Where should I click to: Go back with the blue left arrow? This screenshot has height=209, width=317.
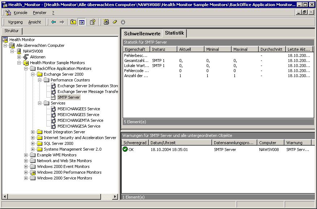53,22
